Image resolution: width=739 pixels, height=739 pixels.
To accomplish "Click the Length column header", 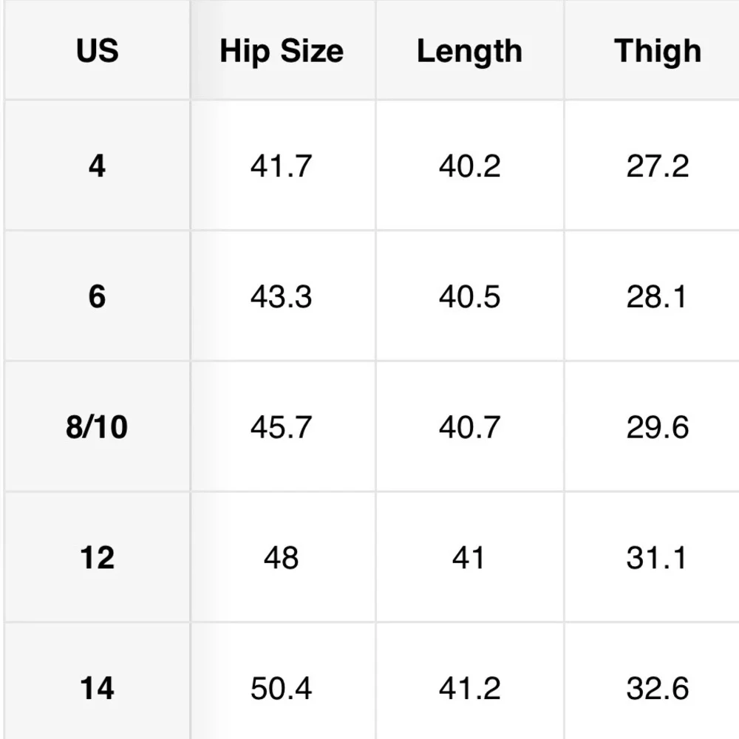I will 469,52.
